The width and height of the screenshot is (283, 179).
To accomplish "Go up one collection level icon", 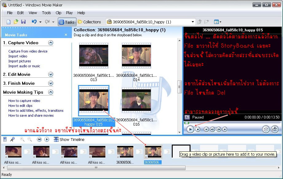I will coord(199,22).
